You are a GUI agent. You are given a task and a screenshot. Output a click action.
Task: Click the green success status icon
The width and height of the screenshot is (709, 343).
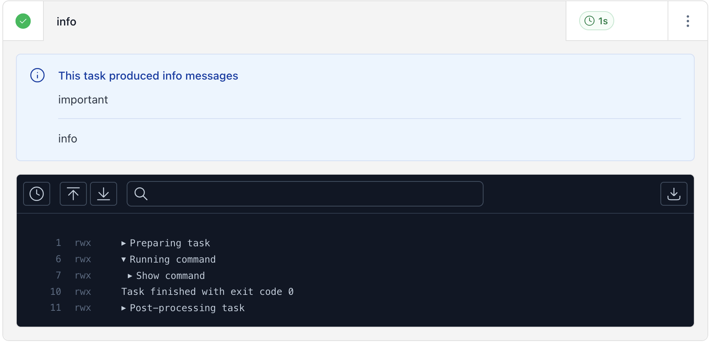23,21
